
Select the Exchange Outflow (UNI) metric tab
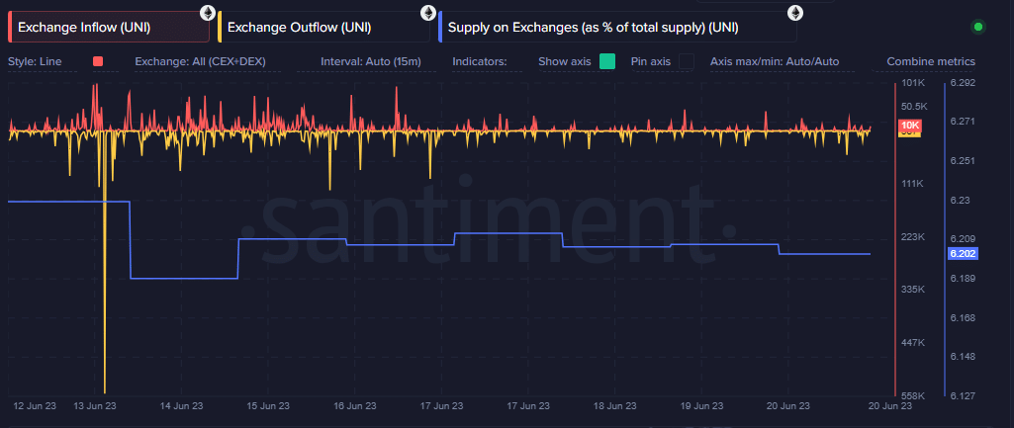coord(324,28)
